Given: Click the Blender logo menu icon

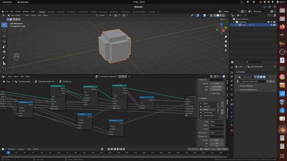Looking at the screenshot, I should click(3, 12).
